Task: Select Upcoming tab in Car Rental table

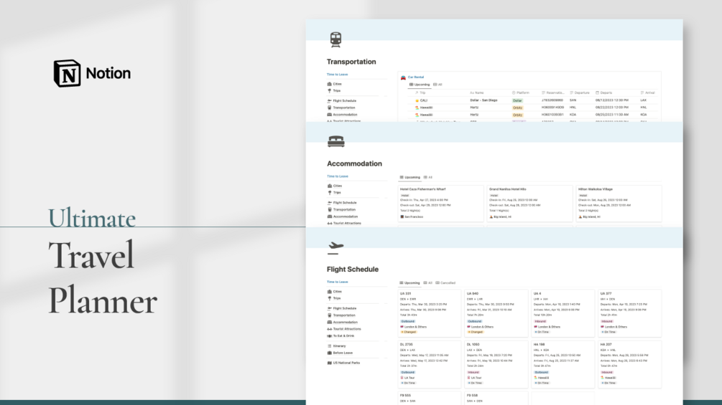Action: click(420, 85)
